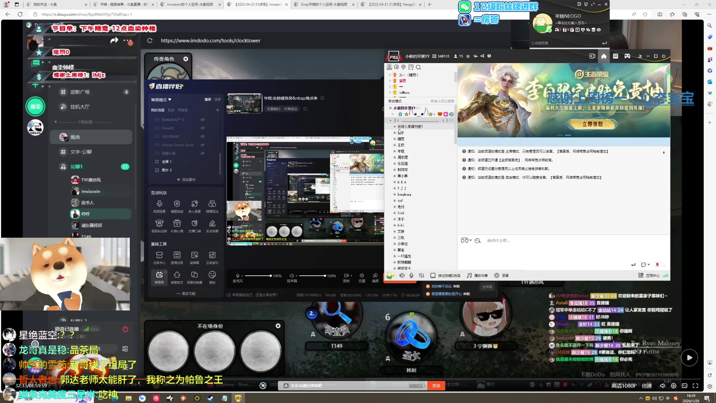Open 多人连麦 multi-person link
Screen dimensions: 716x403
194,206
